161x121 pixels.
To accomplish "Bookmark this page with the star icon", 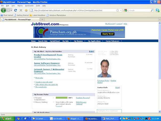I will click(117, 10).
